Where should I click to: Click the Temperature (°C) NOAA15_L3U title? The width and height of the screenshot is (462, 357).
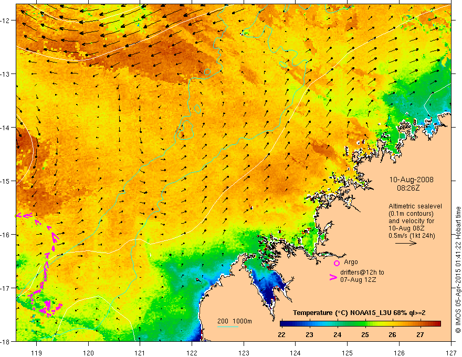click(x=359, y=313)
